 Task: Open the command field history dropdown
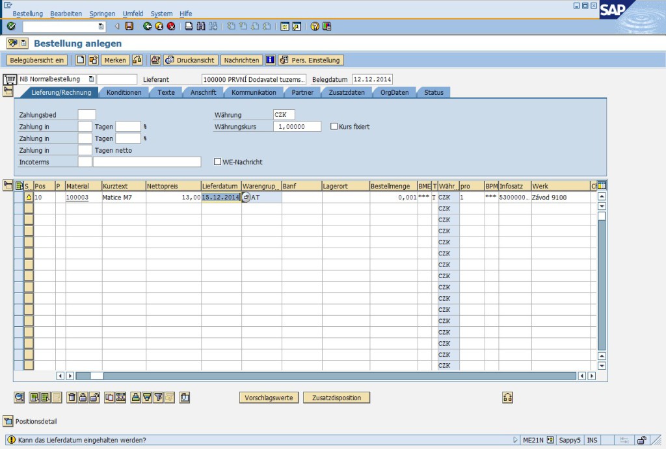pyautogui.click(x=101, y=27)
